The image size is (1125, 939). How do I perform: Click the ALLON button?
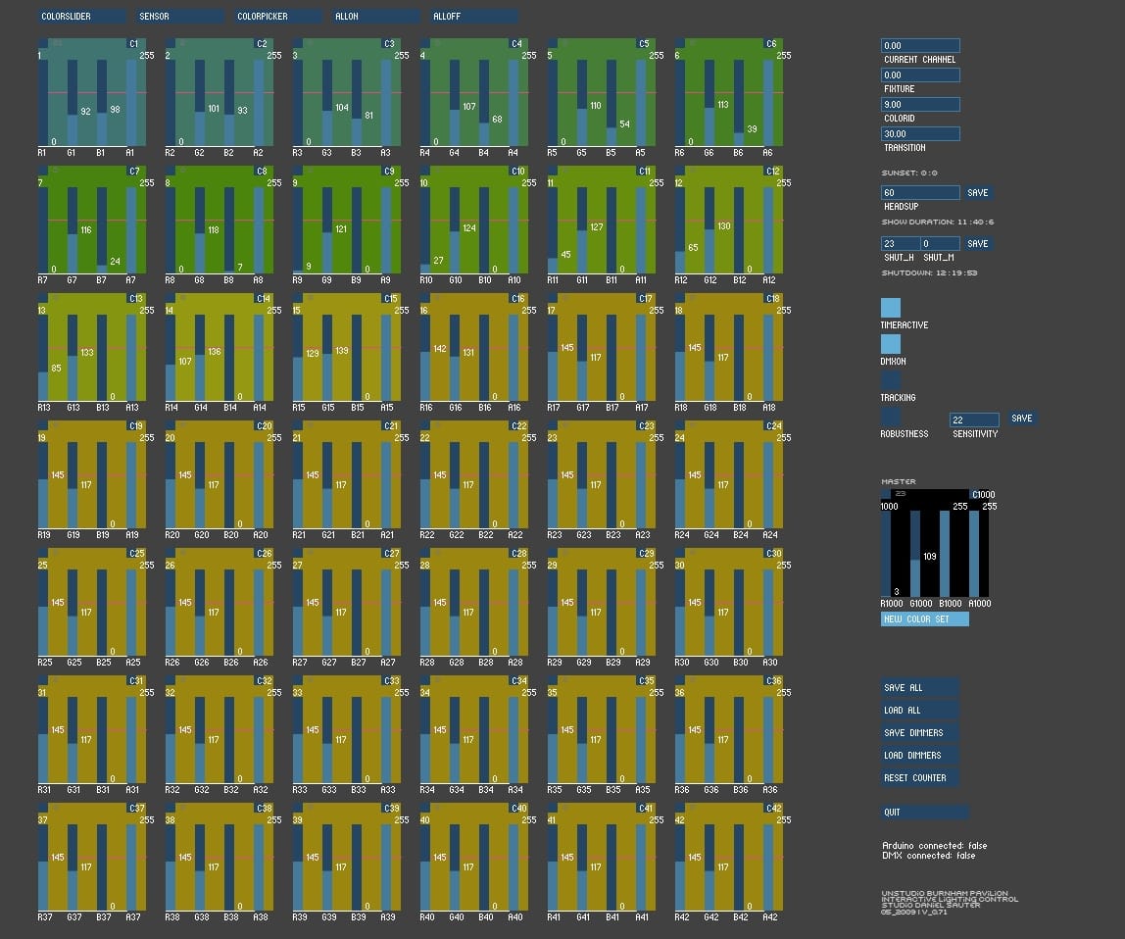376,16
